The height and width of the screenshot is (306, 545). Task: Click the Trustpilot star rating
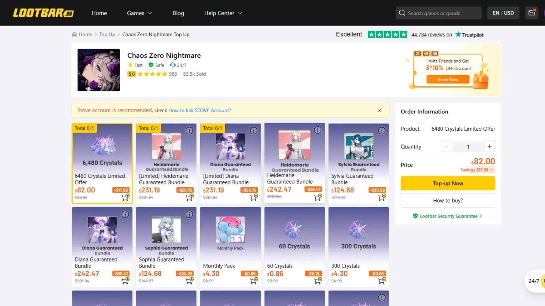pos(387,34)
